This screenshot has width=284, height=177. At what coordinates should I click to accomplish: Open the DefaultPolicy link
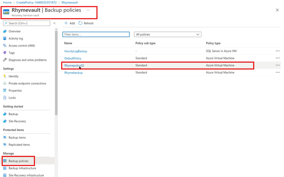(x=73, y=58)
